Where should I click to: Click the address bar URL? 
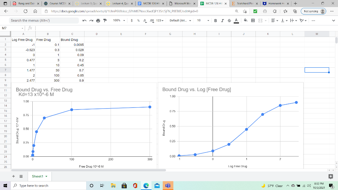(124, 11)
